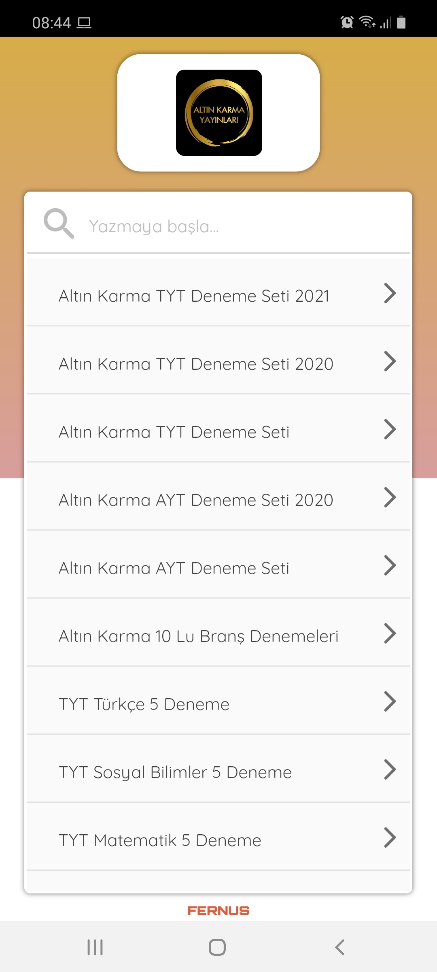Tap the Wi-Fi status icon
Screen dimensions: 437x972
tap(367, 22)
